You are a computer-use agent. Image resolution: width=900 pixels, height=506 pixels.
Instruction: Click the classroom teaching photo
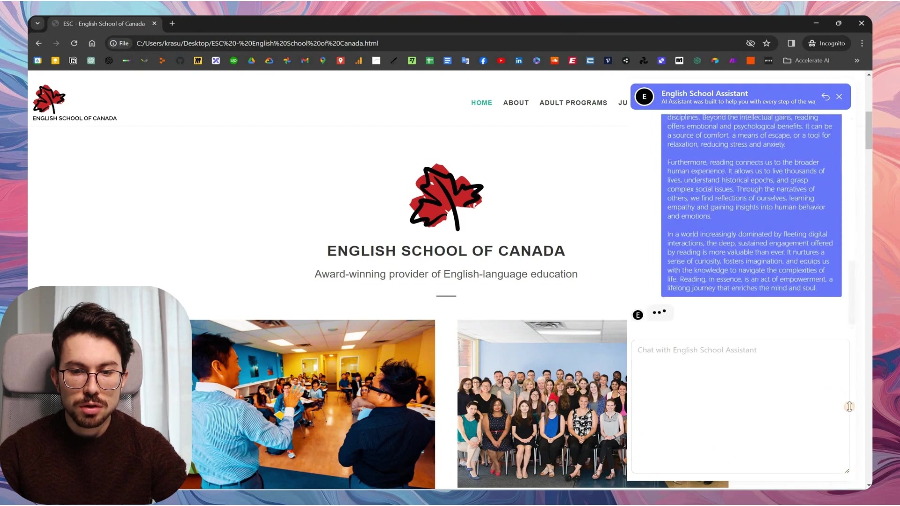click(313, 404)
